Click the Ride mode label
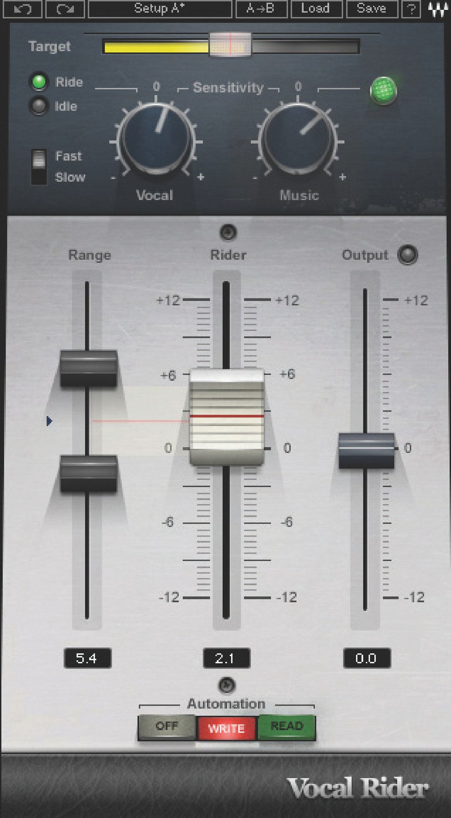 (x=69, y=82)
